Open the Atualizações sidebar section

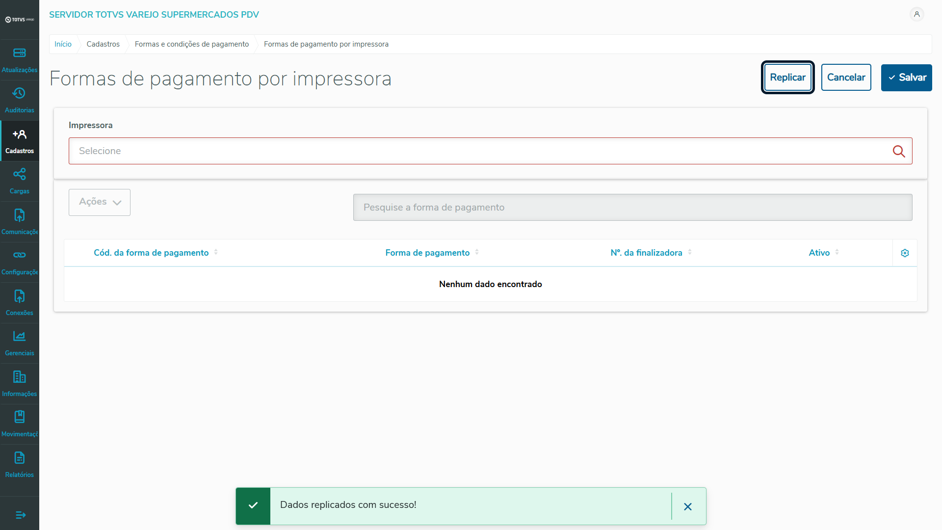pos(20,60)
